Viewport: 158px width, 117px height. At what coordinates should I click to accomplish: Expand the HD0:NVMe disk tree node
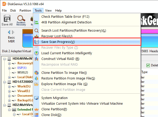6,59
